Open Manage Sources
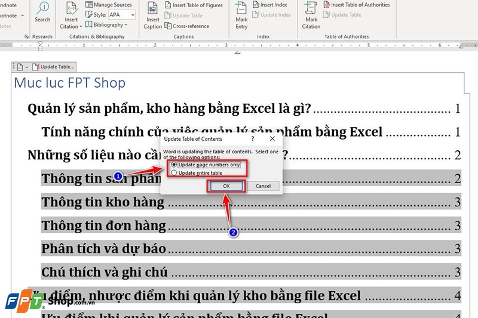Screen dimensions: 478x318 109,5
